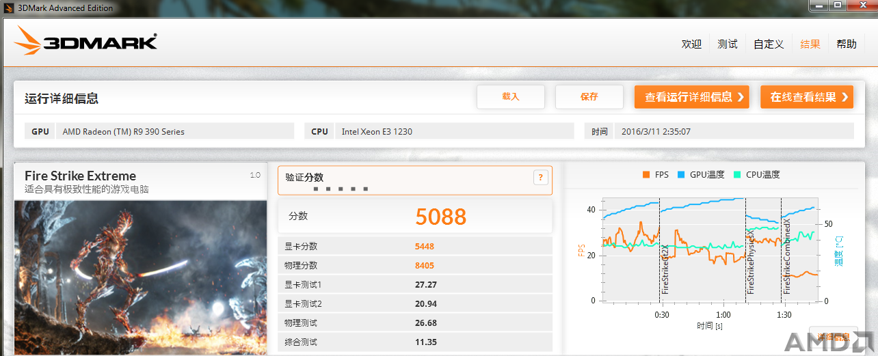Click the FireStrikeCombinedX chart marker
Screen dimensions: 878x356
click(787, 257)
